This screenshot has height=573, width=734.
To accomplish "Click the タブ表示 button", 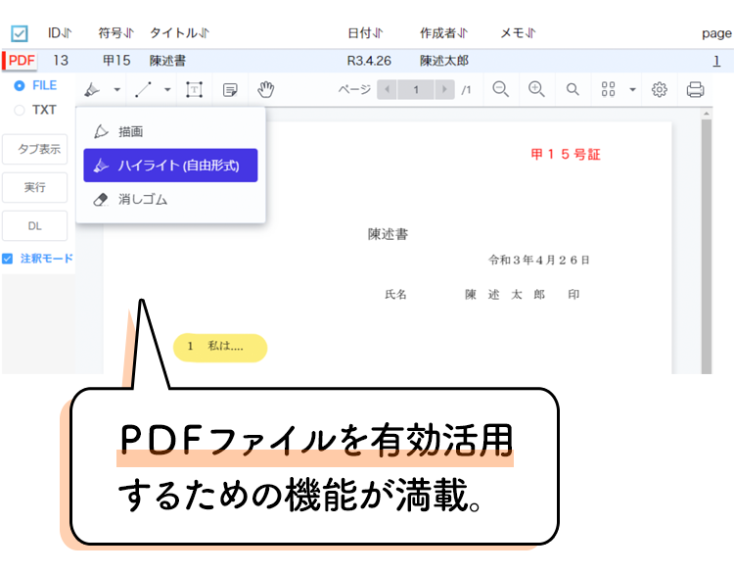I will (34, 150).
